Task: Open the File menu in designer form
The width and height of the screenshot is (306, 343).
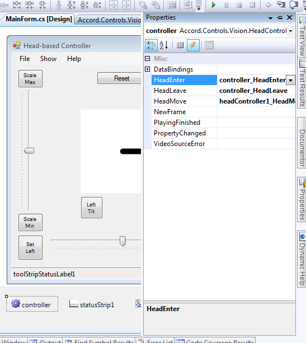Action: click(x=25, y=59)
